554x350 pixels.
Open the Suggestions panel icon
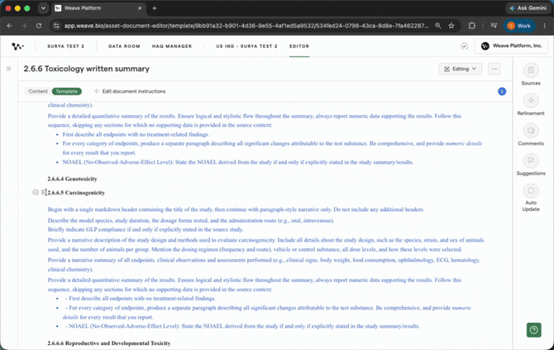531,161
